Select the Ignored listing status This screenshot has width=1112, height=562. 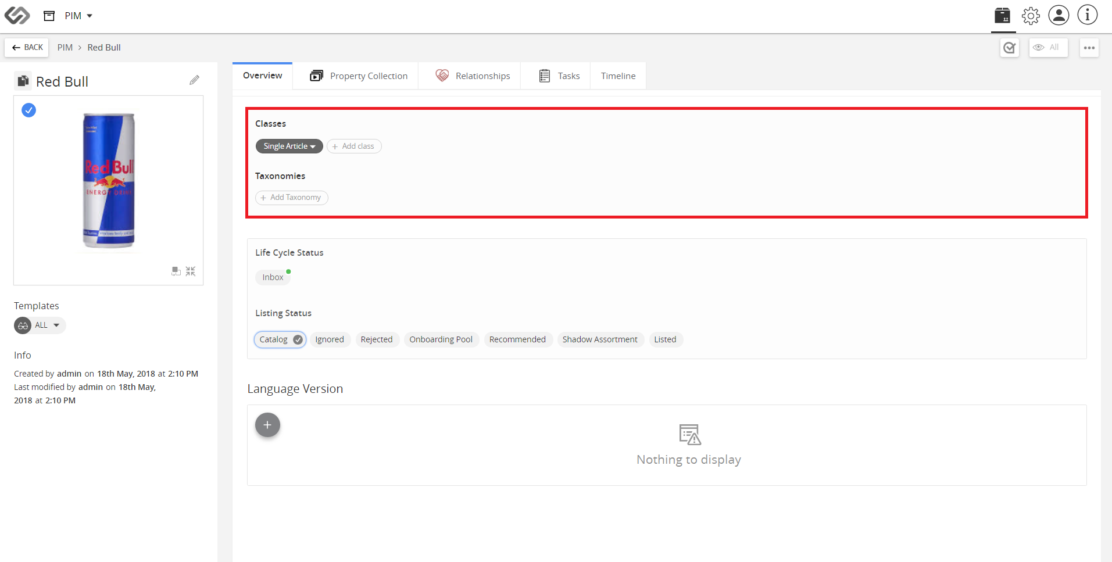click(x=330, y=339)
